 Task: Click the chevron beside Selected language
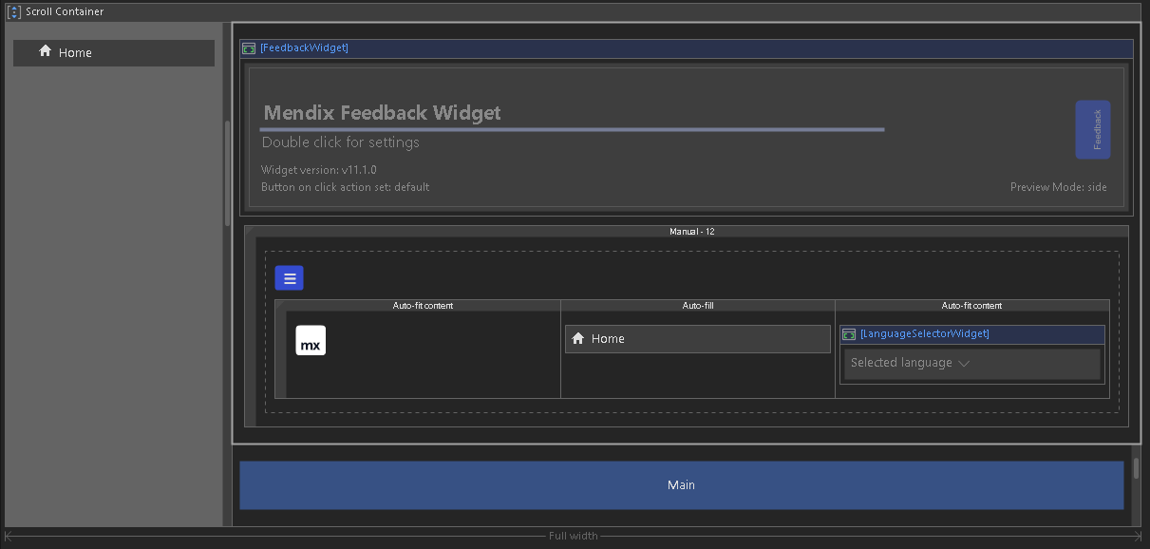tap(964, 364)
